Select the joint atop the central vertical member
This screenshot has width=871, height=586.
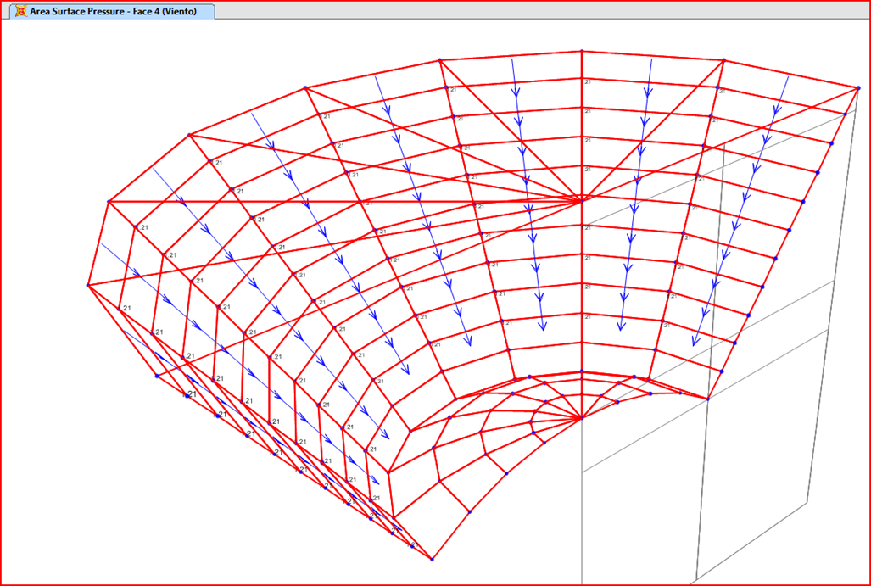pos(582,51)
